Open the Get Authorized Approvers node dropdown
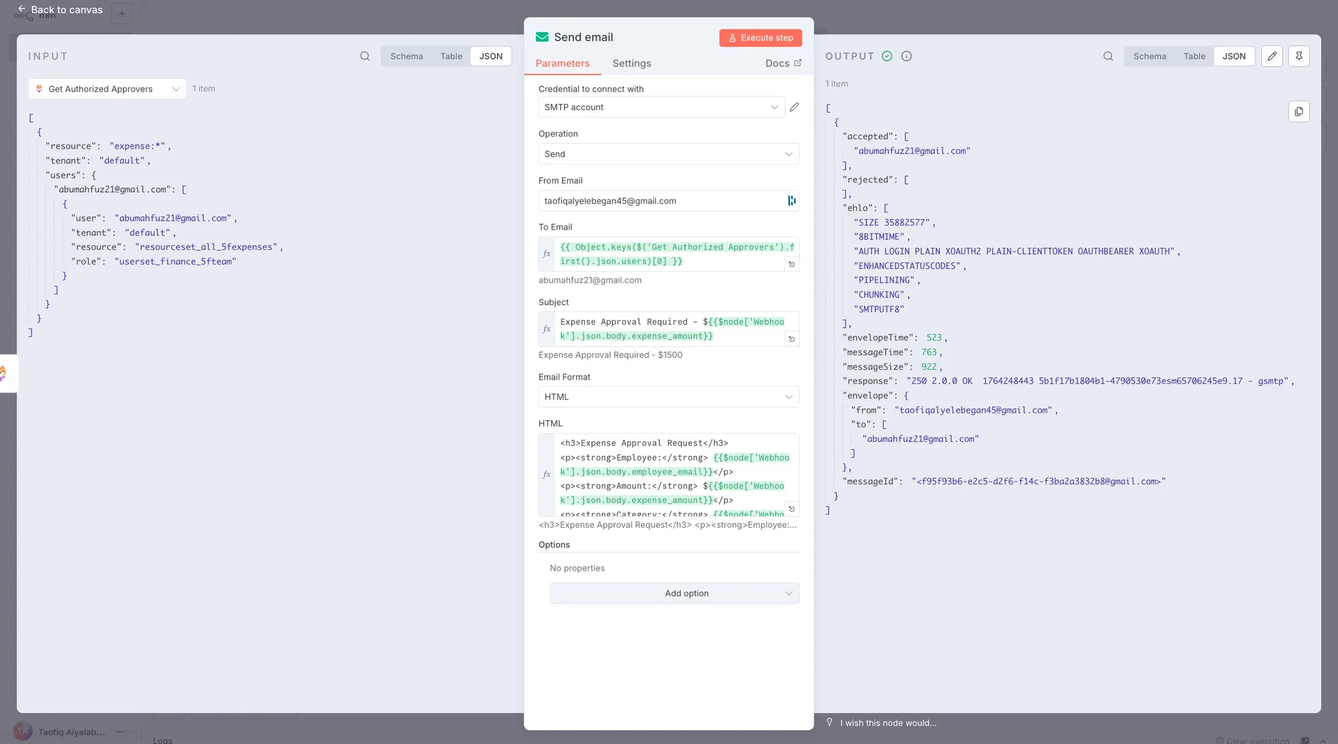Viewport: 1338px width, 744px height. [x=107, y=89]
